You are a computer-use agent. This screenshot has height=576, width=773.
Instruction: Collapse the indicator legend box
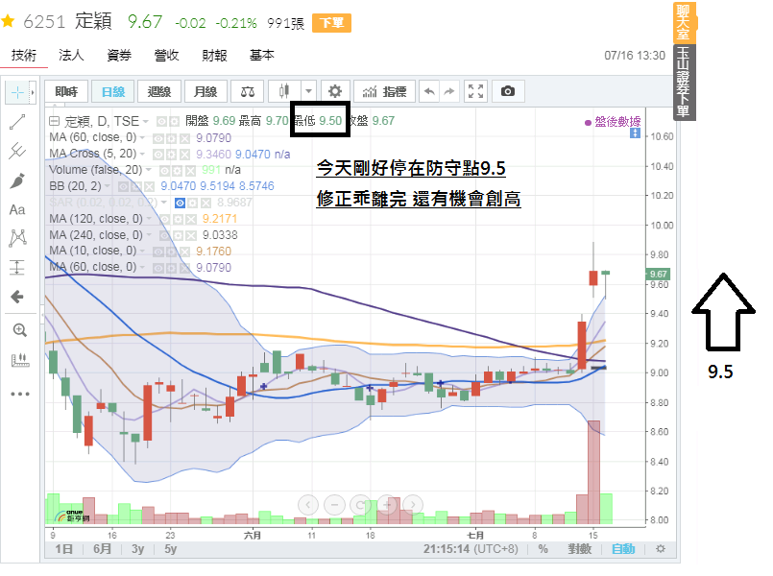click(54, 121)
